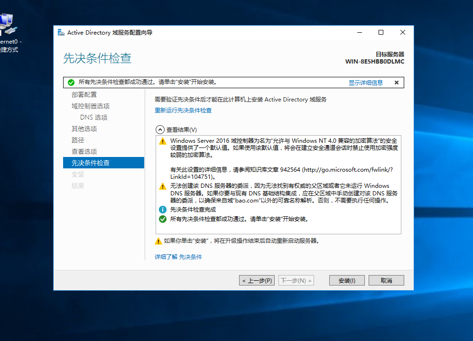Click the warning icon beside the DNS delegation message

(163, 186)
